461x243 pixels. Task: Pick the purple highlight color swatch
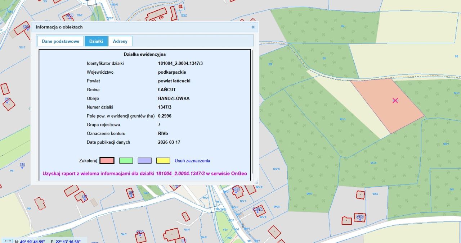[145, 161]
